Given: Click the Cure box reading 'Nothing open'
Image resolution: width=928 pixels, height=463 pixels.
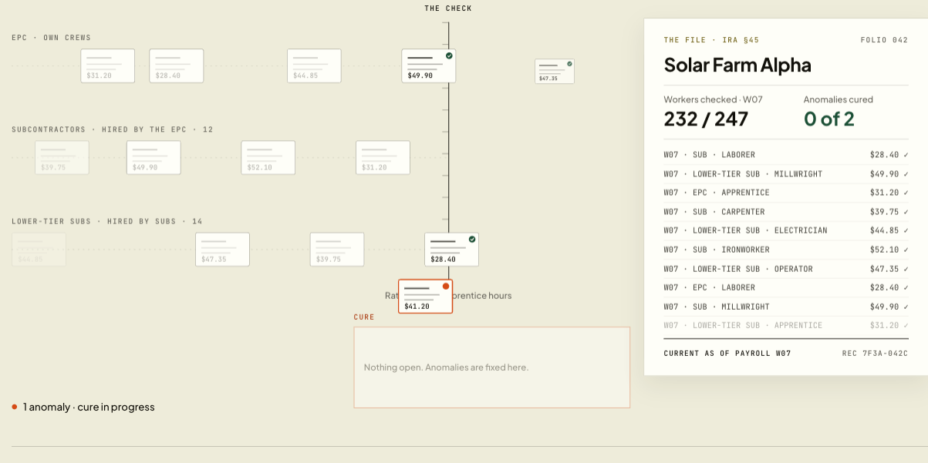Looking at the screenshot, I should [x=492, y=367].
